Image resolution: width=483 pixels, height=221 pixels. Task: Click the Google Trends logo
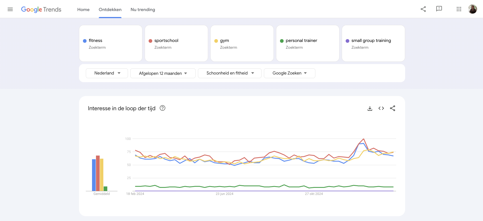click(x=41, y=9)
